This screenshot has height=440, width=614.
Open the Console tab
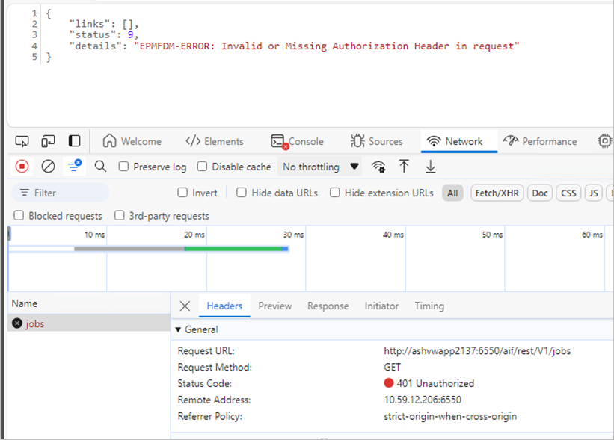[x=297, y=141]
